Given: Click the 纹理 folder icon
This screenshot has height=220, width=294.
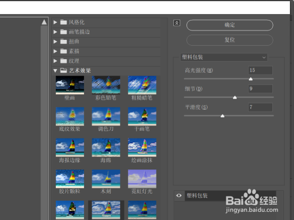Looking at the screenshot, I should coord(64,61).
